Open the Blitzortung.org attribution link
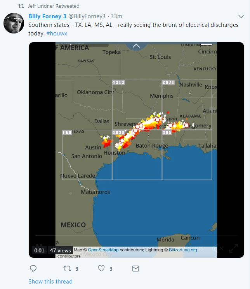This screenshot has height=289, width=250. (x=183, y=250)
